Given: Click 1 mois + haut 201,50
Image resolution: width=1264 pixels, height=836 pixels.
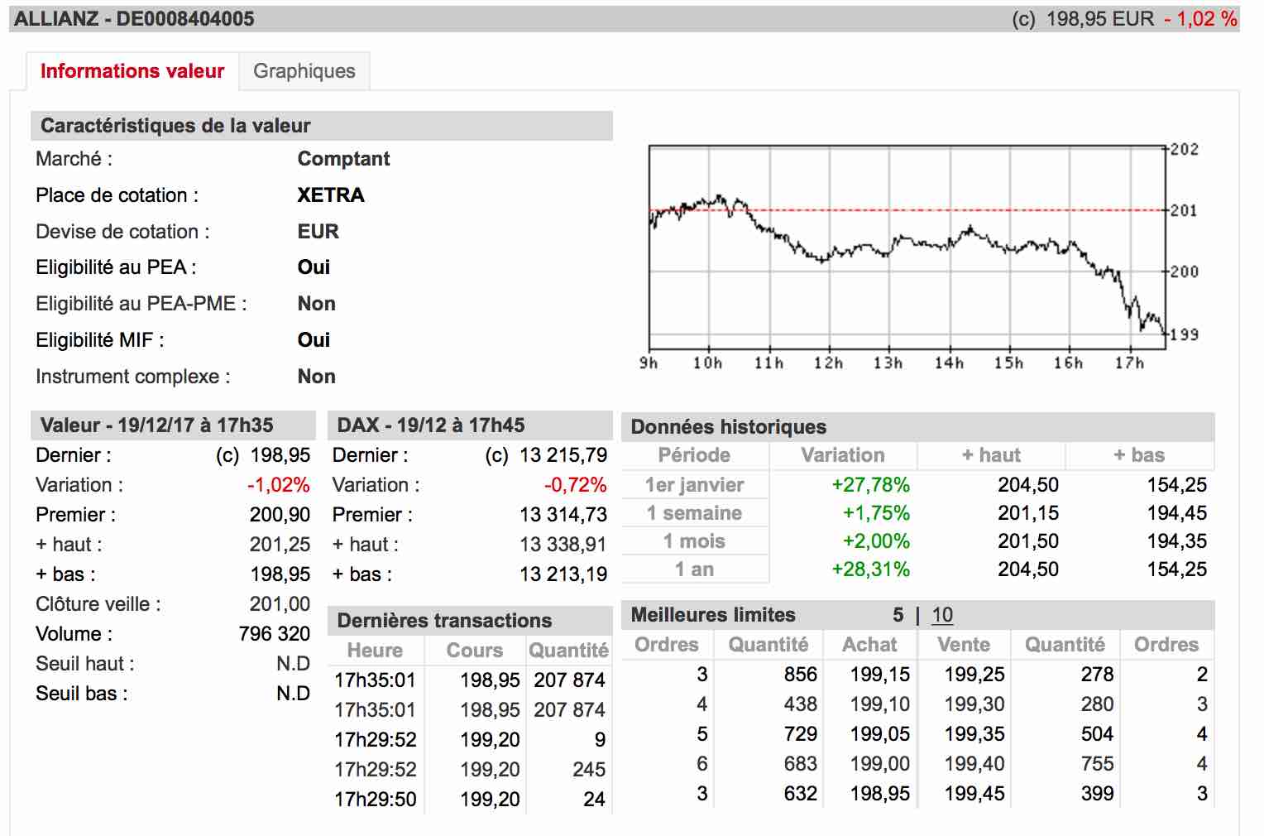Looking at the screenshot, I should [1028, 541].
